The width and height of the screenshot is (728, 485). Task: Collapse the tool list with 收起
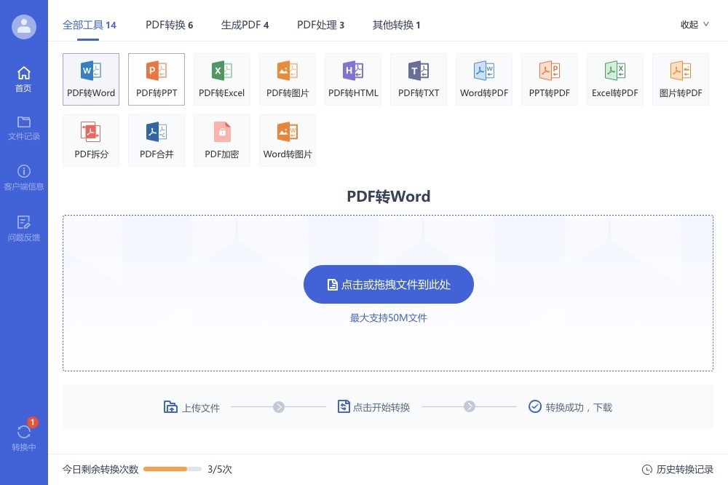(x=694, y=25)
